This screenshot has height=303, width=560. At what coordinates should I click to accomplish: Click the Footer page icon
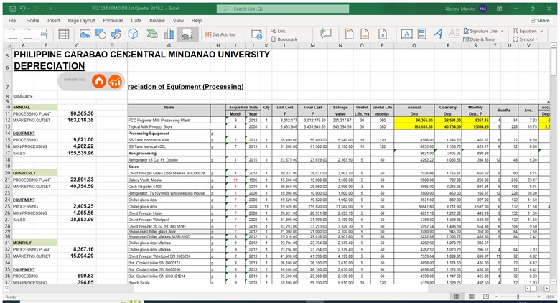[x=365, y=34]
